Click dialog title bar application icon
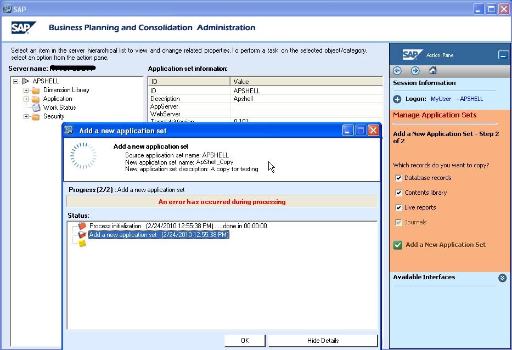This screenshot has width=512, height=350. [x=69, y=130]
